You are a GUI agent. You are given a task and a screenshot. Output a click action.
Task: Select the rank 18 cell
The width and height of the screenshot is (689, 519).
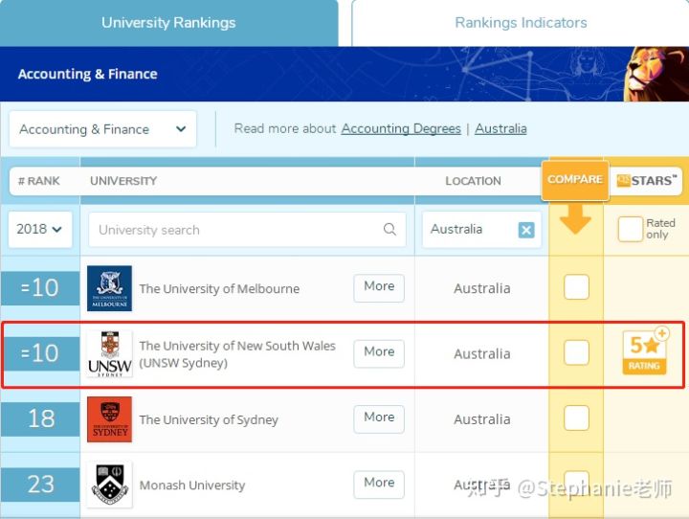[40, 418]
